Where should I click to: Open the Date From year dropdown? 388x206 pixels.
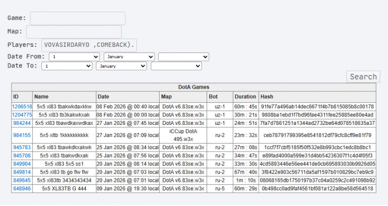183,57
